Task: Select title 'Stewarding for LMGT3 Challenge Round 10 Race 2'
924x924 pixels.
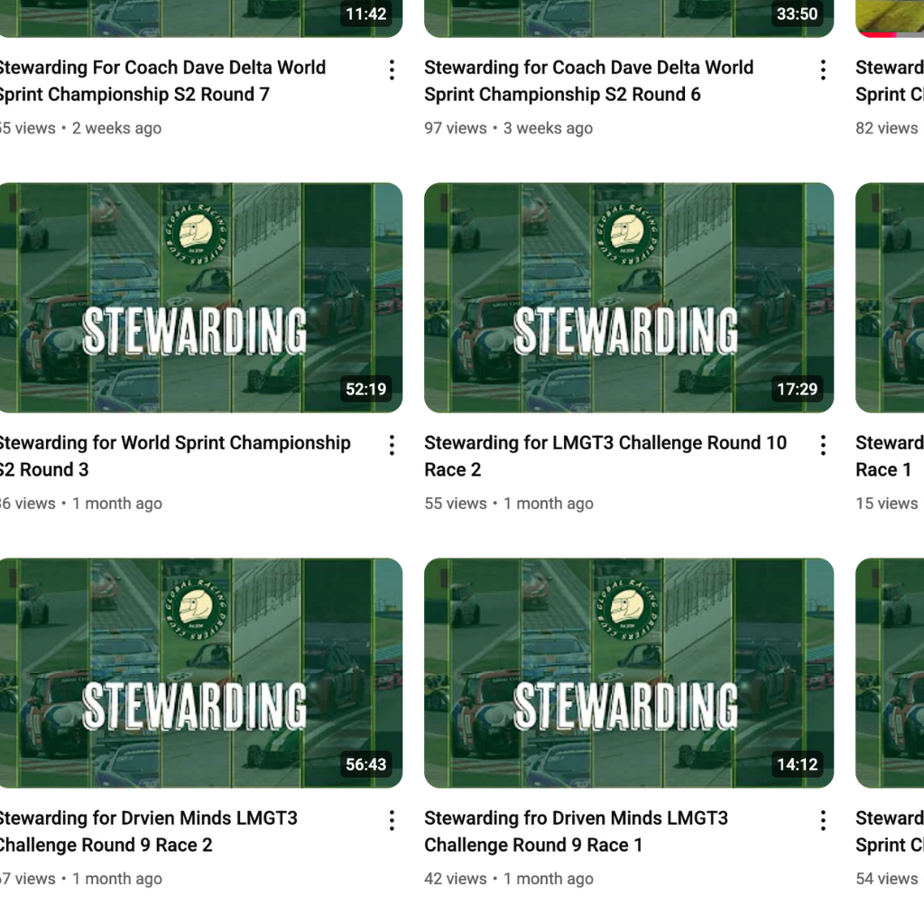Action: (x=605, y=456)
